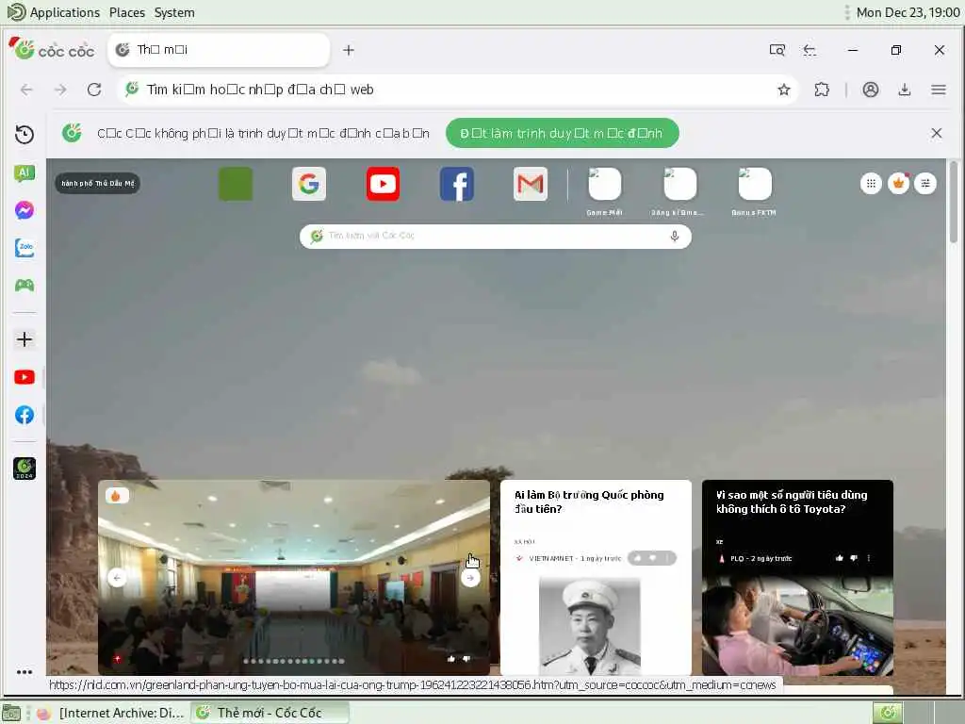Open the System menu
The width and height of the screenshot is (965, 724).
point(174,12)
